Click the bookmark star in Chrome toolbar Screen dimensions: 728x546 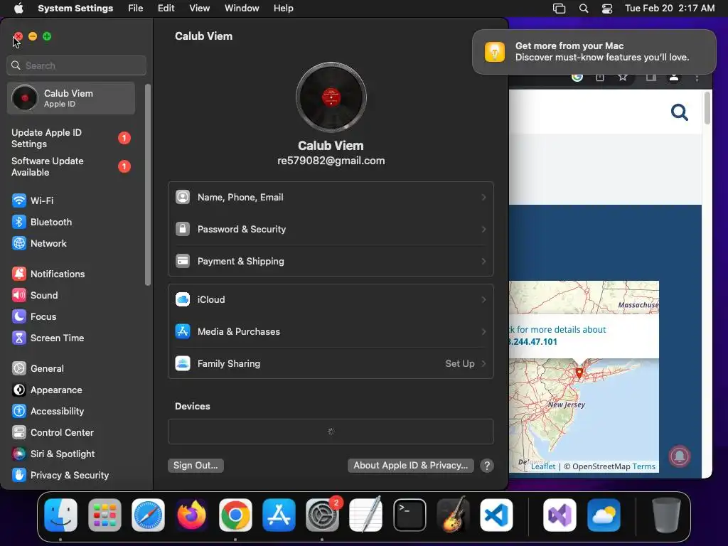pyautogui.click(x=623, y=77)
